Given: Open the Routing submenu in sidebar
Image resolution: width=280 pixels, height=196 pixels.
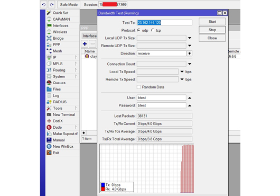Looking at the screenshot, I should pos(59,70).
